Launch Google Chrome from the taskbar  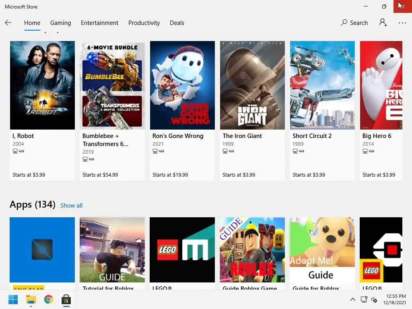49,299
